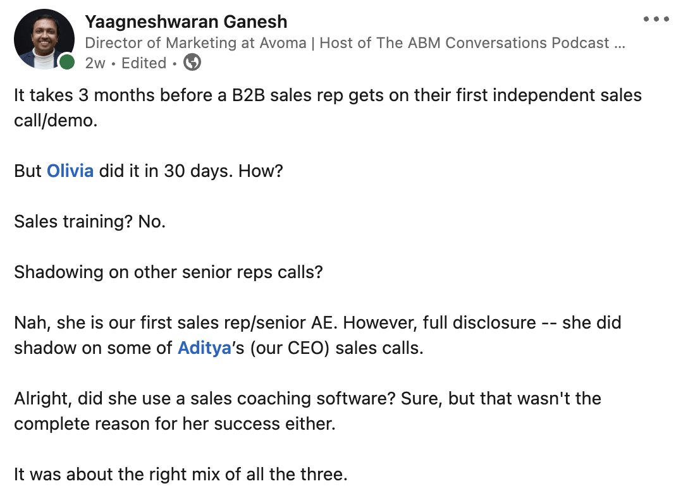Click the Edited label under the author
Image resolution: width=688 pixels, height=498 pixels.
pos(144,63)
